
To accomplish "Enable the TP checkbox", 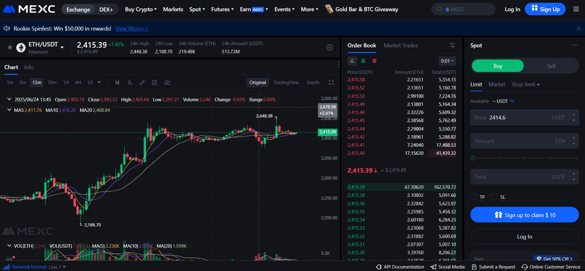I will pyautogui.click(x=474, y=197).
